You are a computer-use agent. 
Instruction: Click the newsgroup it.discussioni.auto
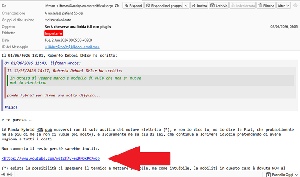coord(58,20)
